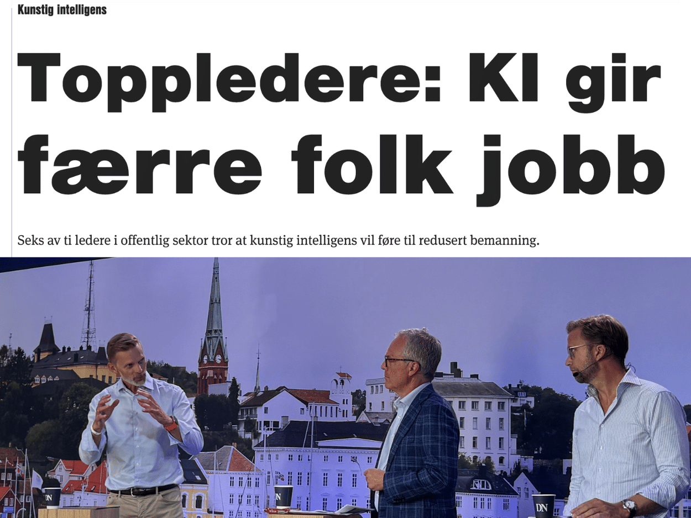Click the DN cup at the bottom right
691x518 pixels.
pyautogui.click(x=543, y=506)
